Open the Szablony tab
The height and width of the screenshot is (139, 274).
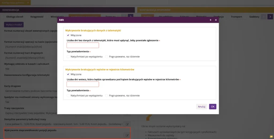point(254,17)
